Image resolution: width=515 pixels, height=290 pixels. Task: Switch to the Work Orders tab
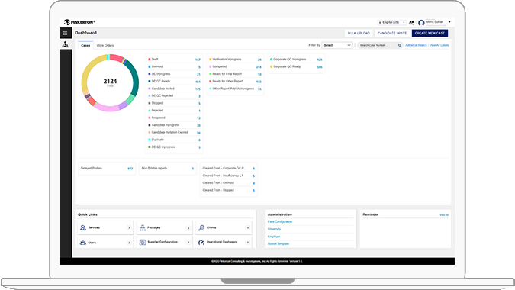click(x=105, y=45)
